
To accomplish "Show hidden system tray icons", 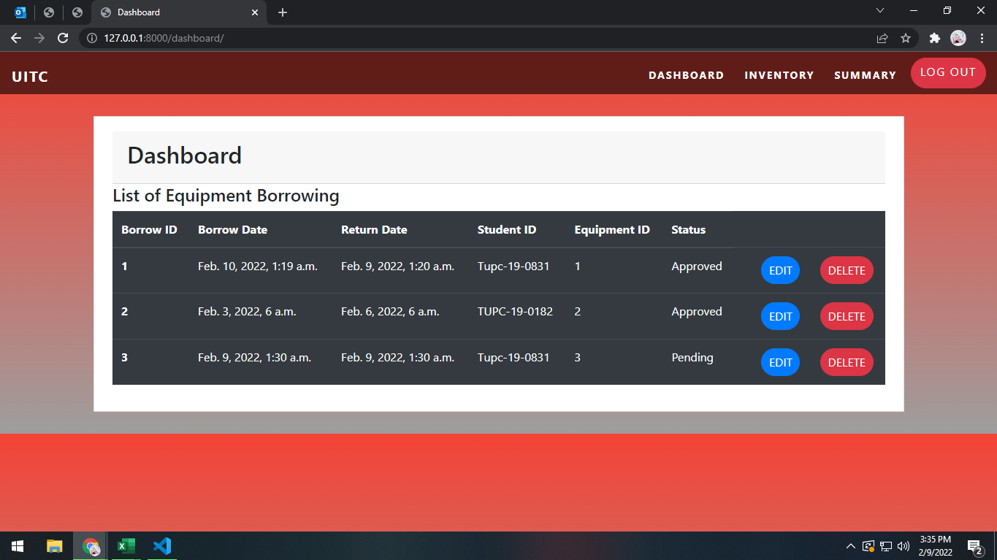I will click(850, 545).
